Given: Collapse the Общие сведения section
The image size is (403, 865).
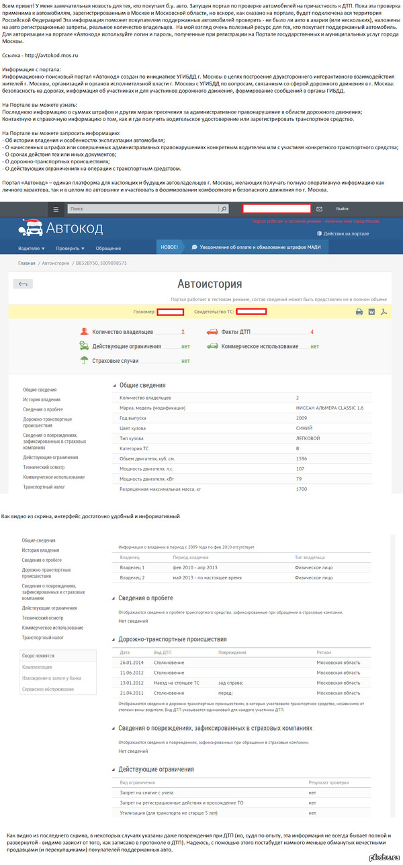Looking at the screenshot, I should point(113,385).
